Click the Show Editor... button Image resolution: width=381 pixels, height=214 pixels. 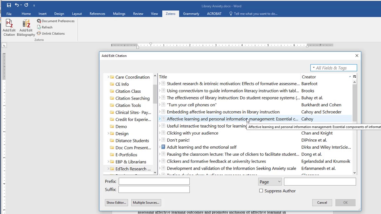[116, 203]
